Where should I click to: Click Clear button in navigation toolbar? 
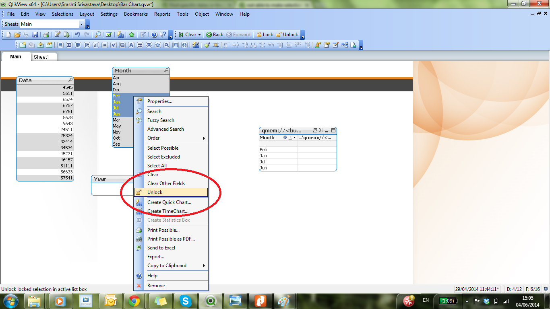pos(188,35)
